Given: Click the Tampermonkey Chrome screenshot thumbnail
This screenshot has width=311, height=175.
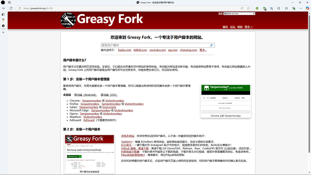Looking at the screenshot, I should click(x=226, y=99).
